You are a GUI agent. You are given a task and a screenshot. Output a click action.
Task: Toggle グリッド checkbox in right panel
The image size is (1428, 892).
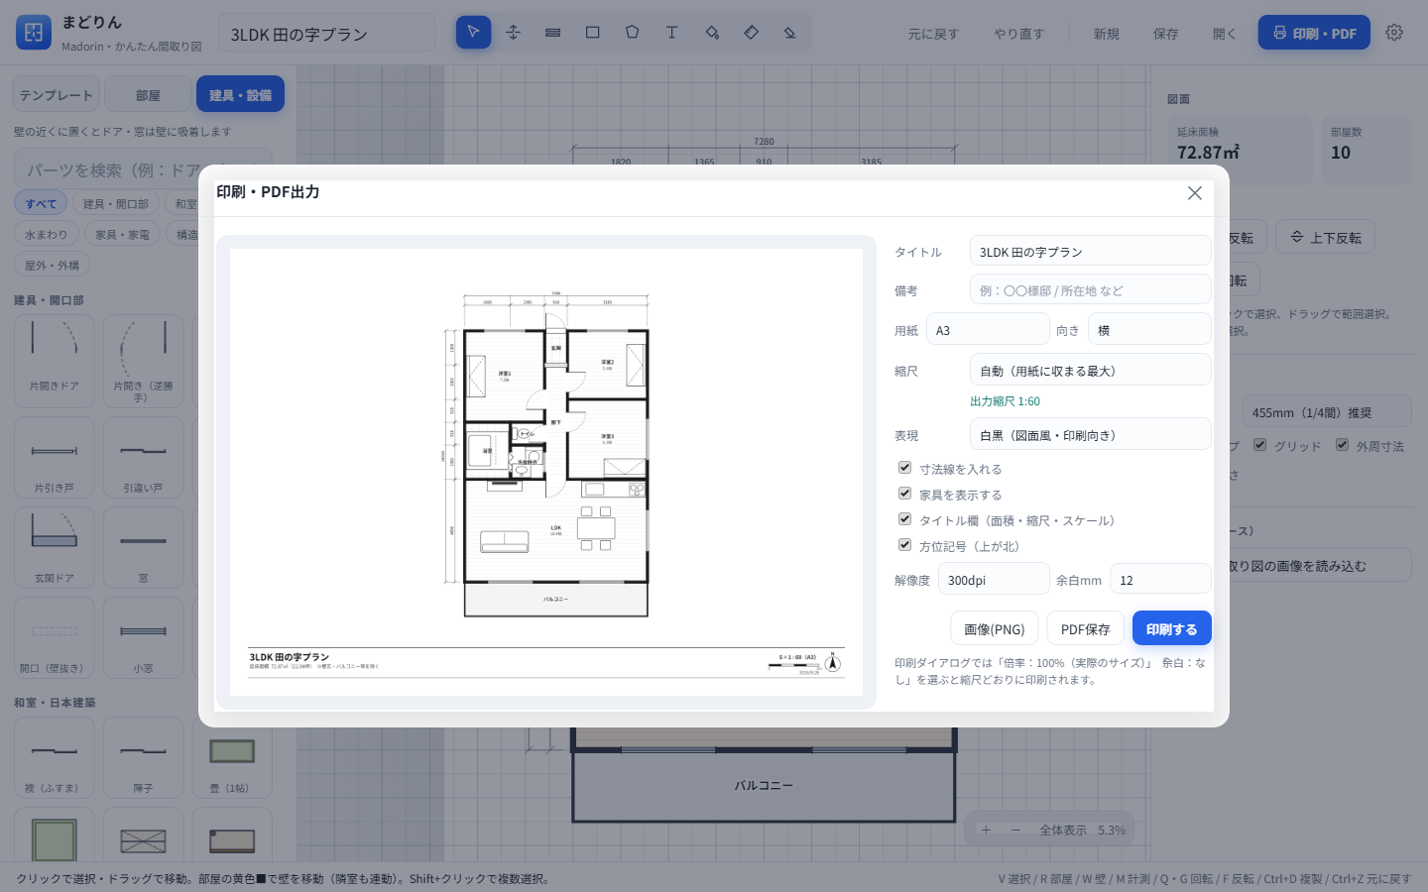tap(1259, 445)
